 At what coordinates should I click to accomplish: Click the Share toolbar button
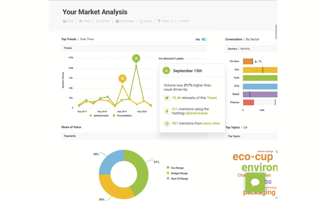click(85, 21)
